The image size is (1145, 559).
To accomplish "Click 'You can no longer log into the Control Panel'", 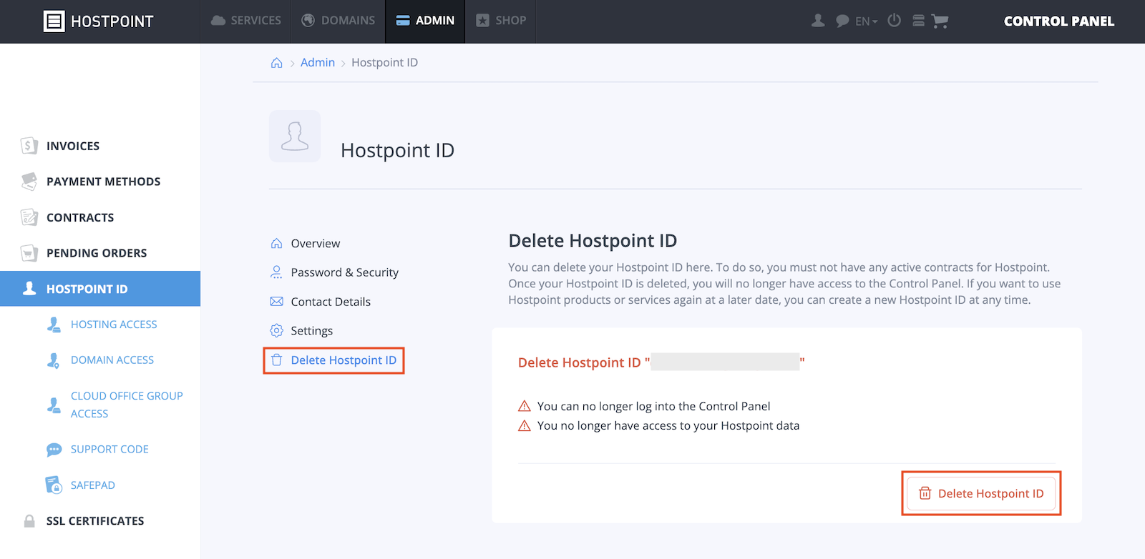I will click(653, 406).
